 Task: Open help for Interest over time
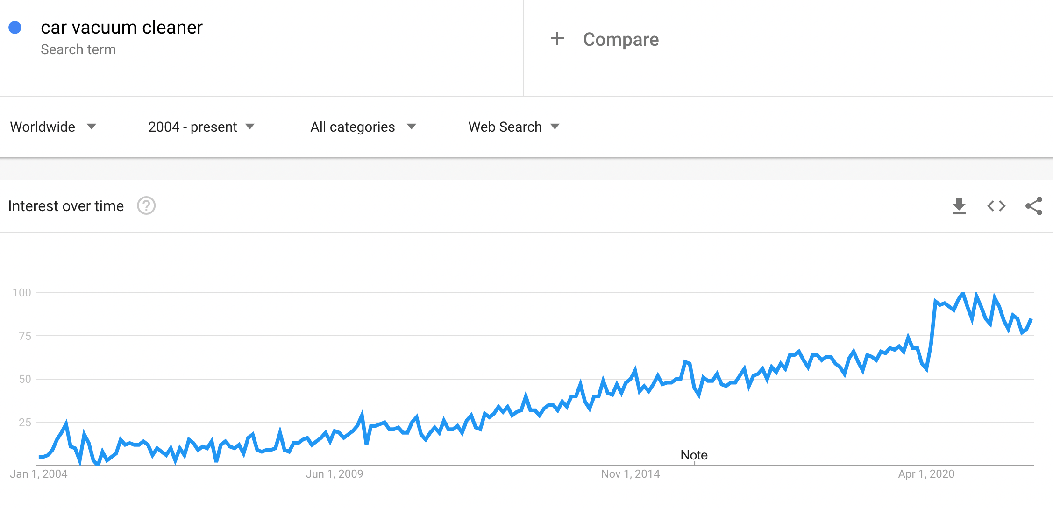click(146, 205)
